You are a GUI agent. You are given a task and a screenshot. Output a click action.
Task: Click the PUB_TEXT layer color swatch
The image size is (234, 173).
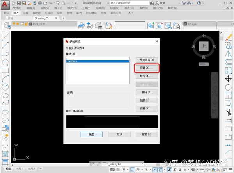30,24
